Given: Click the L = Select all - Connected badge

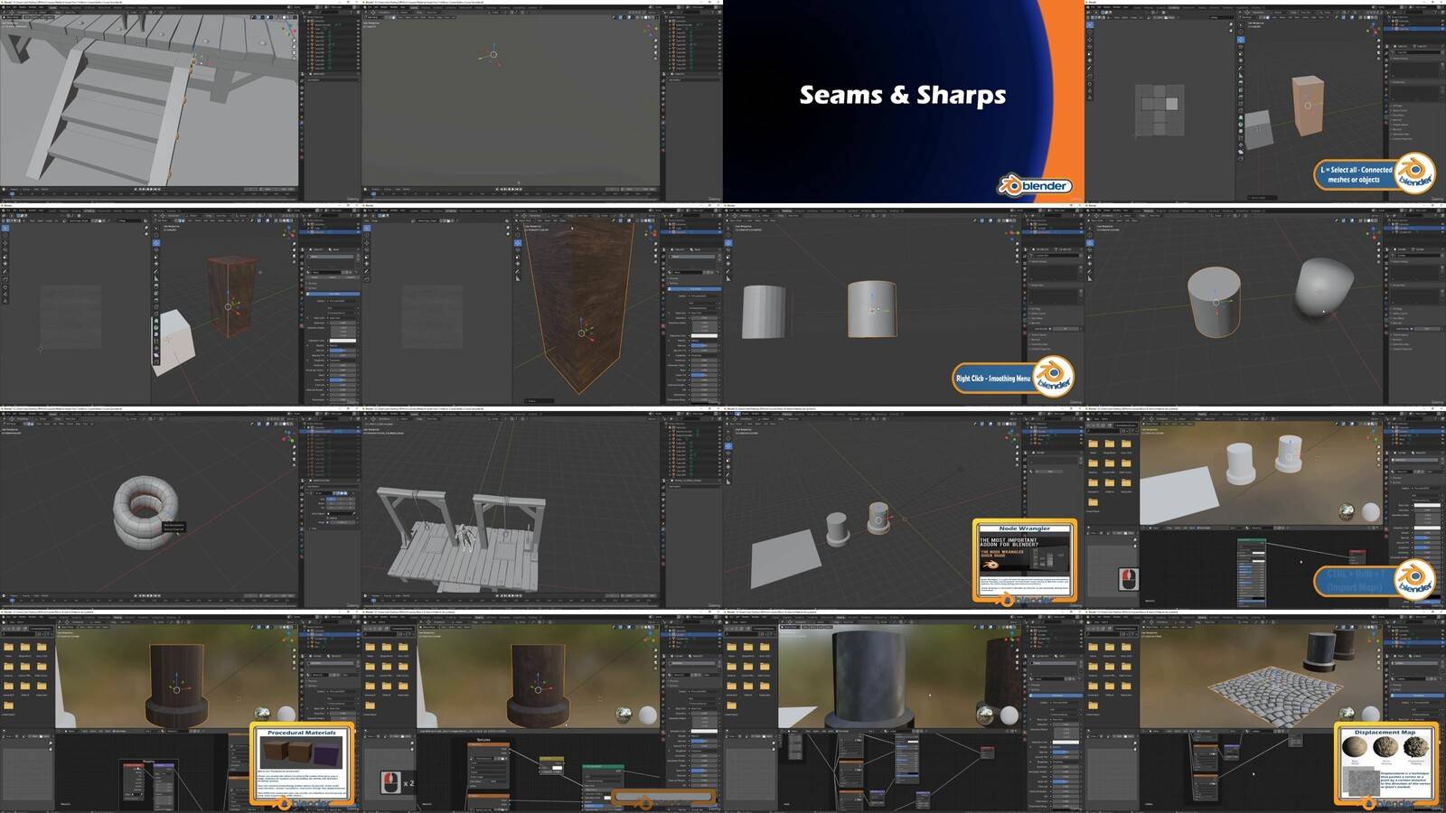Looking at the screenshot, I should (x=1356, y=174).
